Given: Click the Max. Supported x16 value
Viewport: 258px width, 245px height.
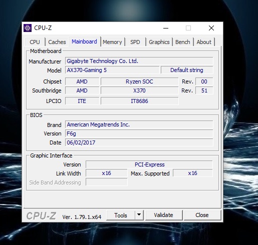Looking at the screenshot, I should pos(193,173).
